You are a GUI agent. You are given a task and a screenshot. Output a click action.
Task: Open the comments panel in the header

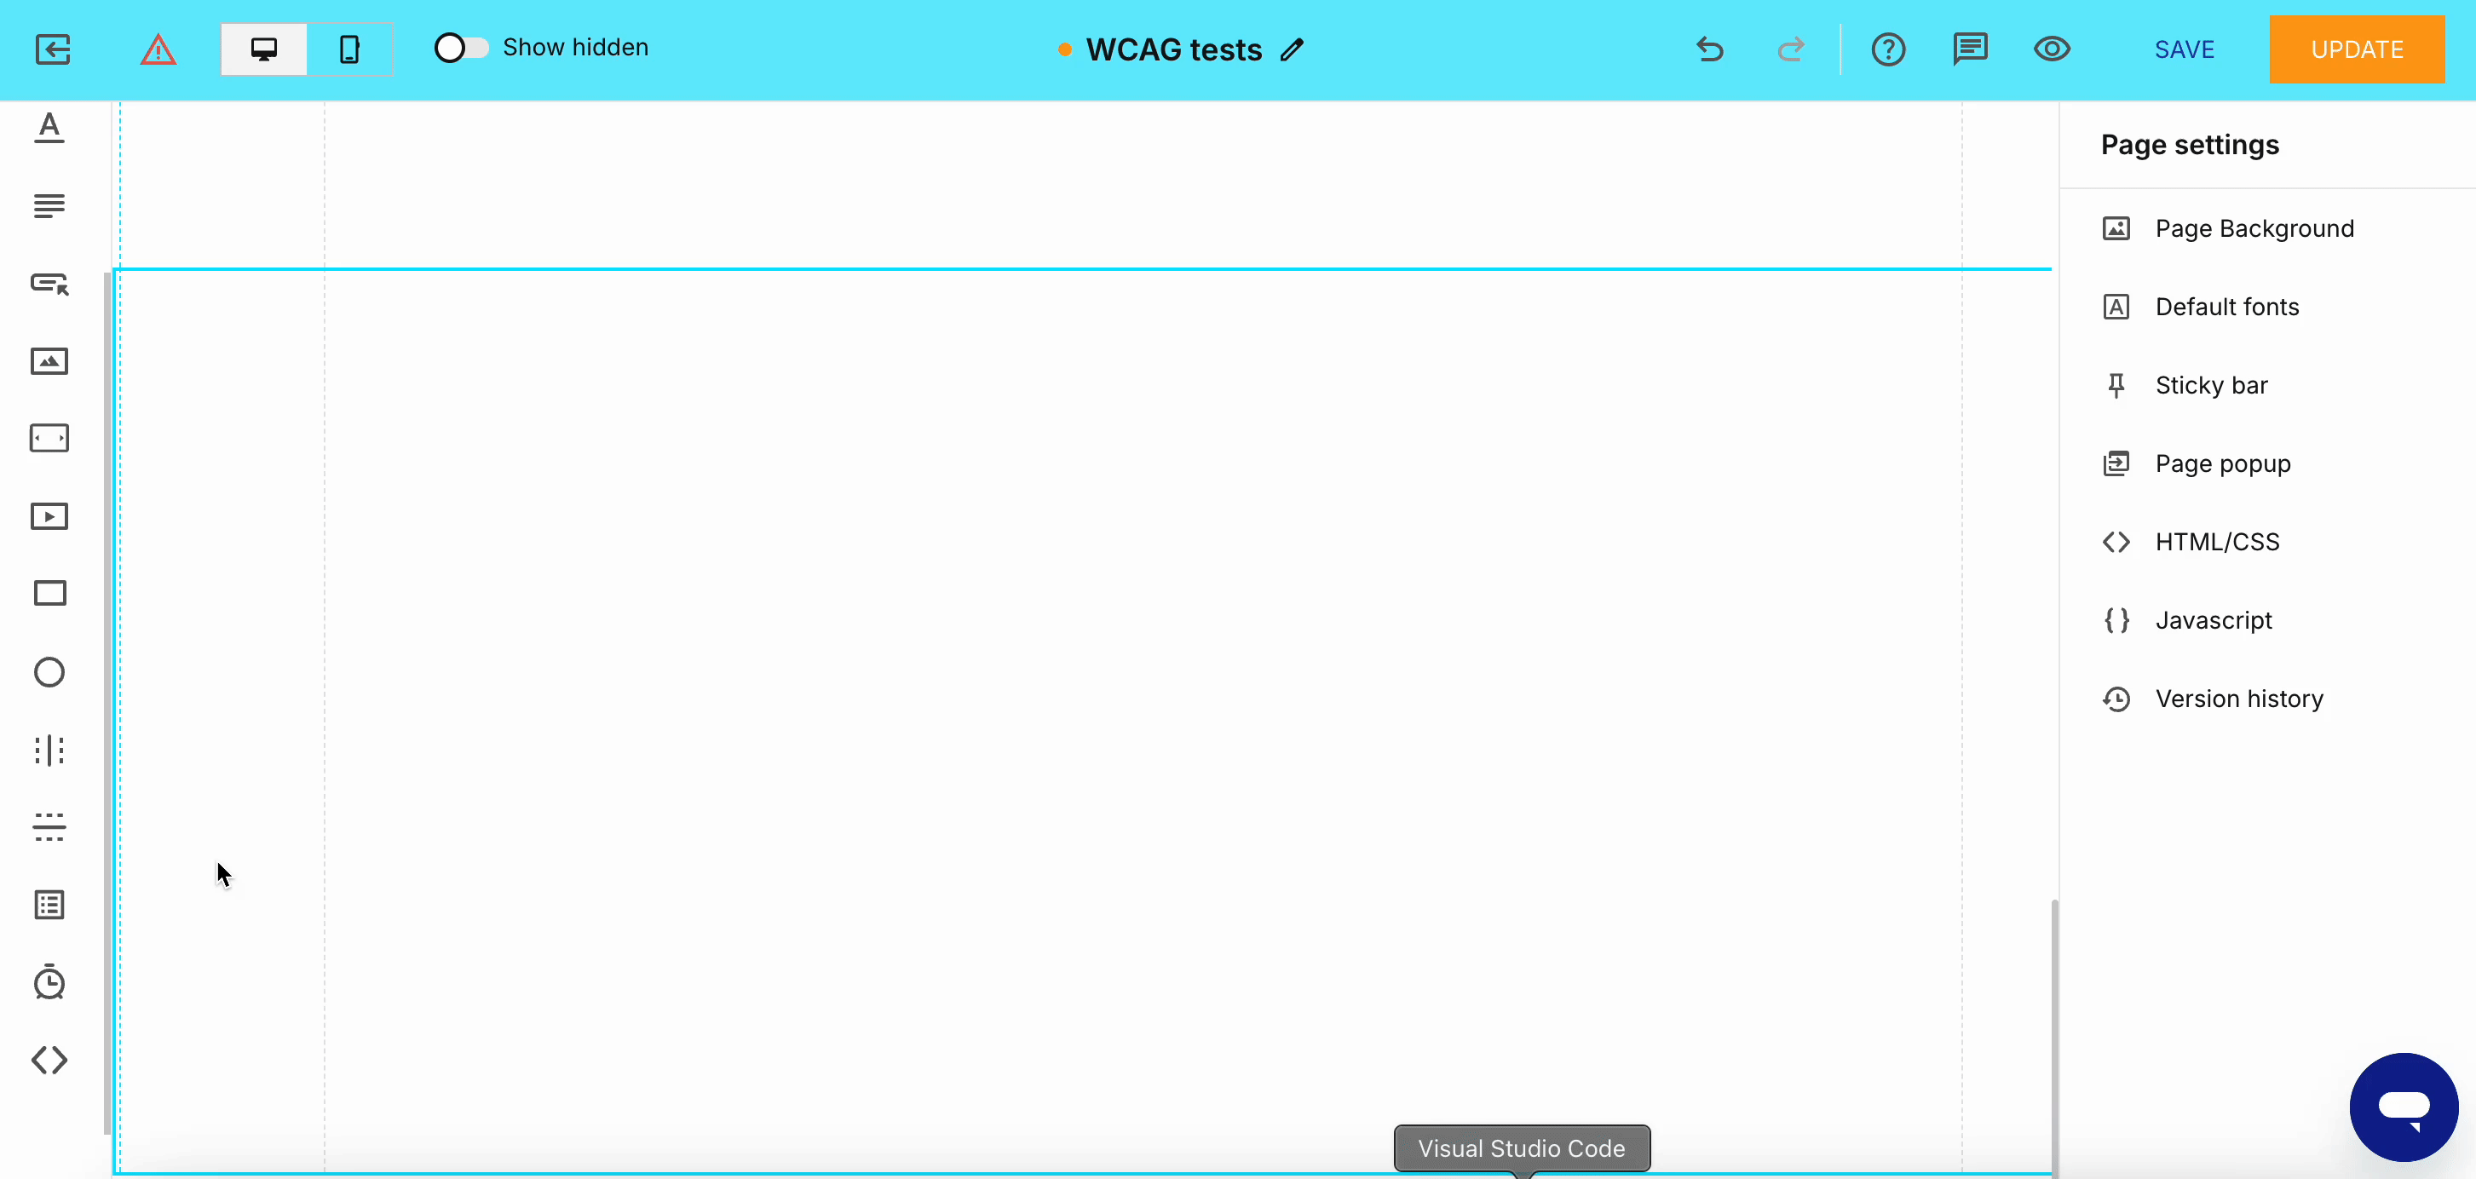tap(1971, 48)
